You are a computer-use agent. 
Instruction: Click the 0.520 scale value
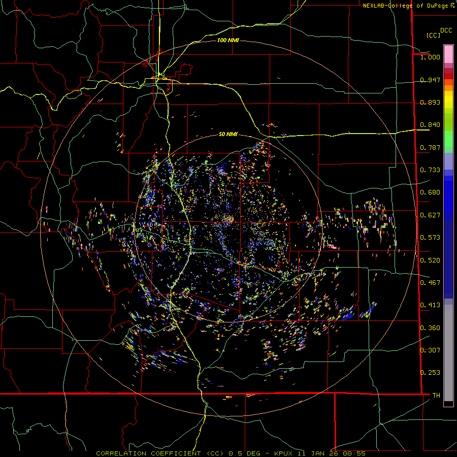(430, 260)
